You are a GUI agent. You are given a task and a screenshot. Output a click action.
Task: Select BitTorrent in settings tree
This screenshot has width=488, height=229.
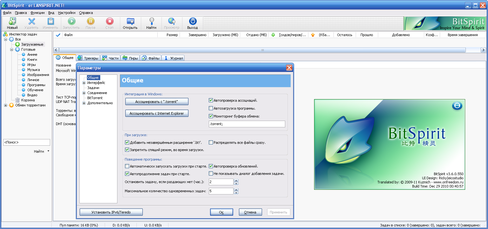(95, 98)
